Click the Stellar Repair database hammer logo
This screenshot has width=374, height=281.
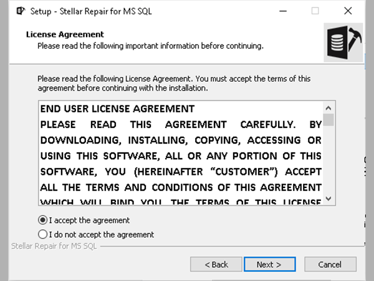(343, 42)
